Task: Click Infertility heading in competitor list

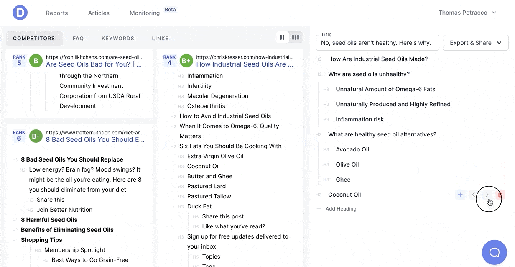Action: [199, 86]
